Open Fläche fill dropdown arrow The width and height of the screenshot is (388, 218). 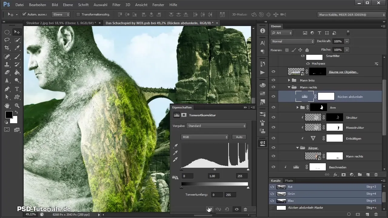pyautogui.click(x=347, y=50)
